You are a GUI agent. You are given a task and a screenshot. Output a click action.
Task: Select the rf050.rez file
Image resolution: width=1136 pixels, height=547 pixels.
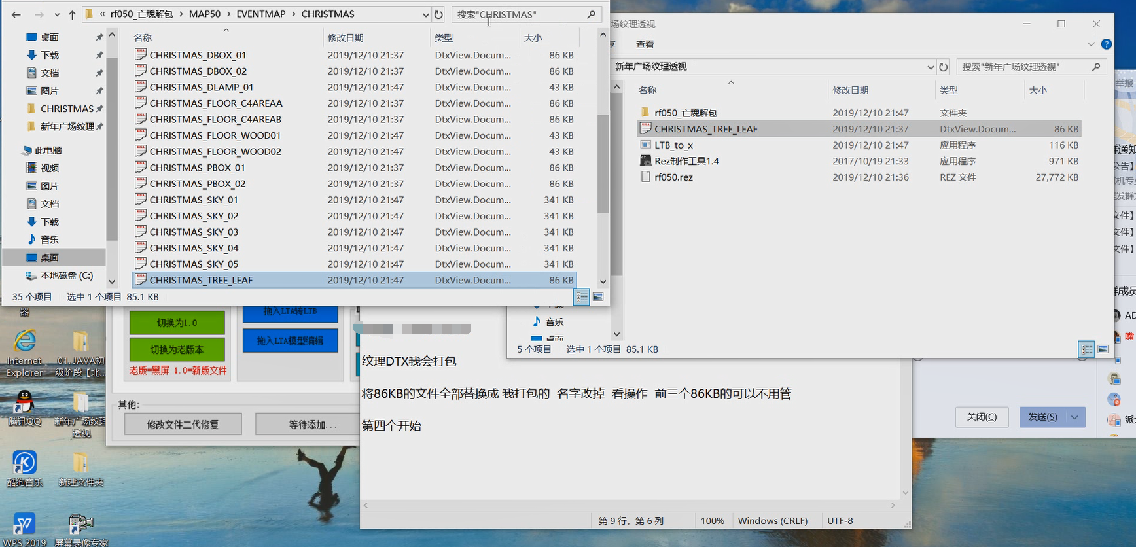pyautogui.click(x=673, y=177)
